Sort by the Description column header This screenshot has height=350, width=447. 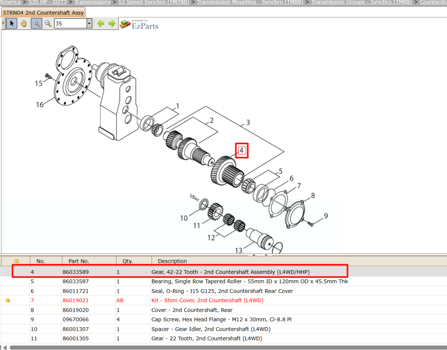pos(173,261)
